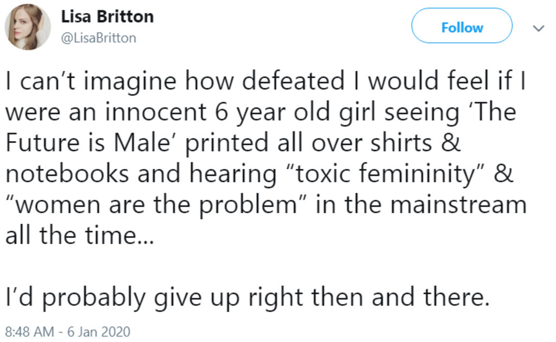Click the word "notebooks" in the tweet
The height and width of the screenshot is (342, 556).
(x=67, y=175)
